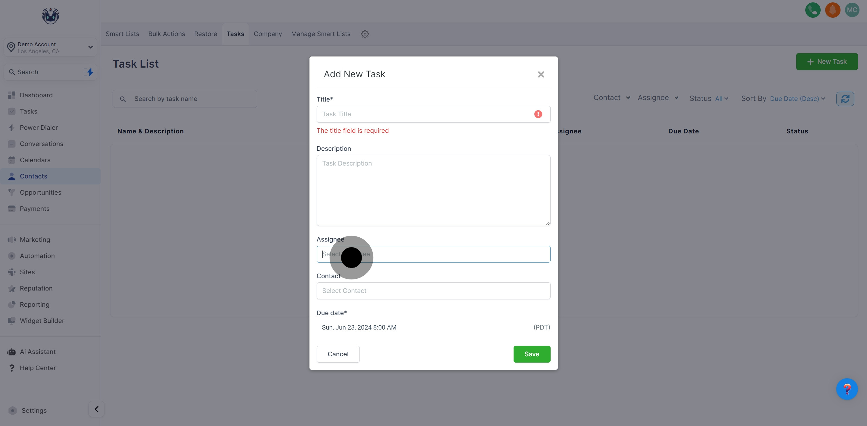Click the lightning bolt quick actions icon
The width and height of the screenshot is (867, 426).
coord(90,72)
